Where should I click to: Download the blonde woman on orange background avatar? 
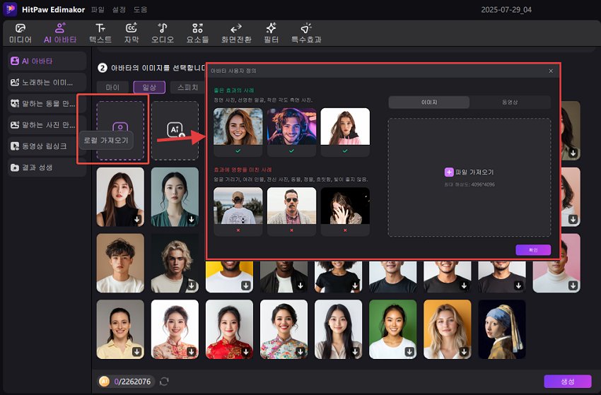pos(464,352)
